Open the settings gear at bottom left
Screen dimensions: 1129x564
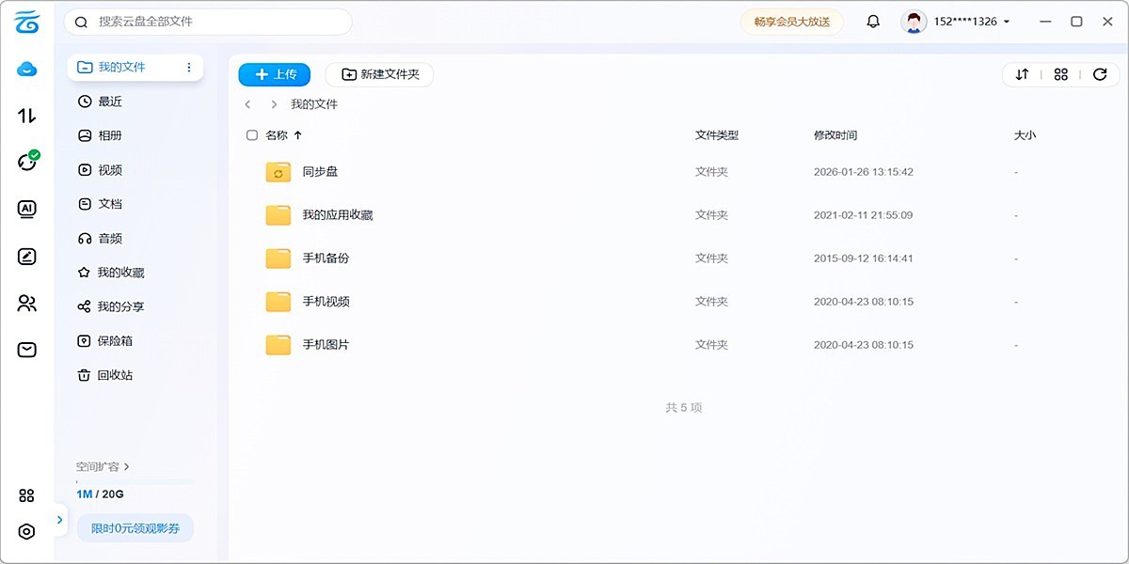coord(26,531)
